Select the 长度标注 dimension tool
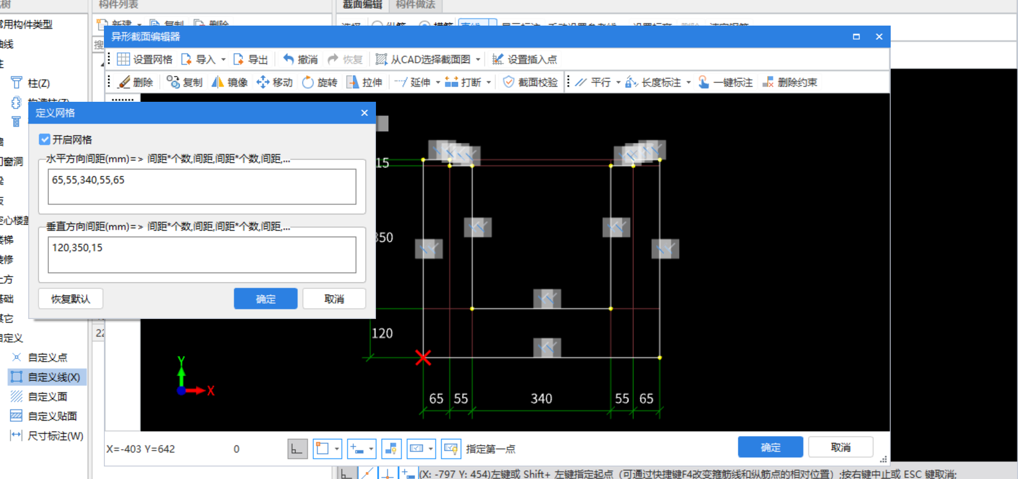 (653, 82)
